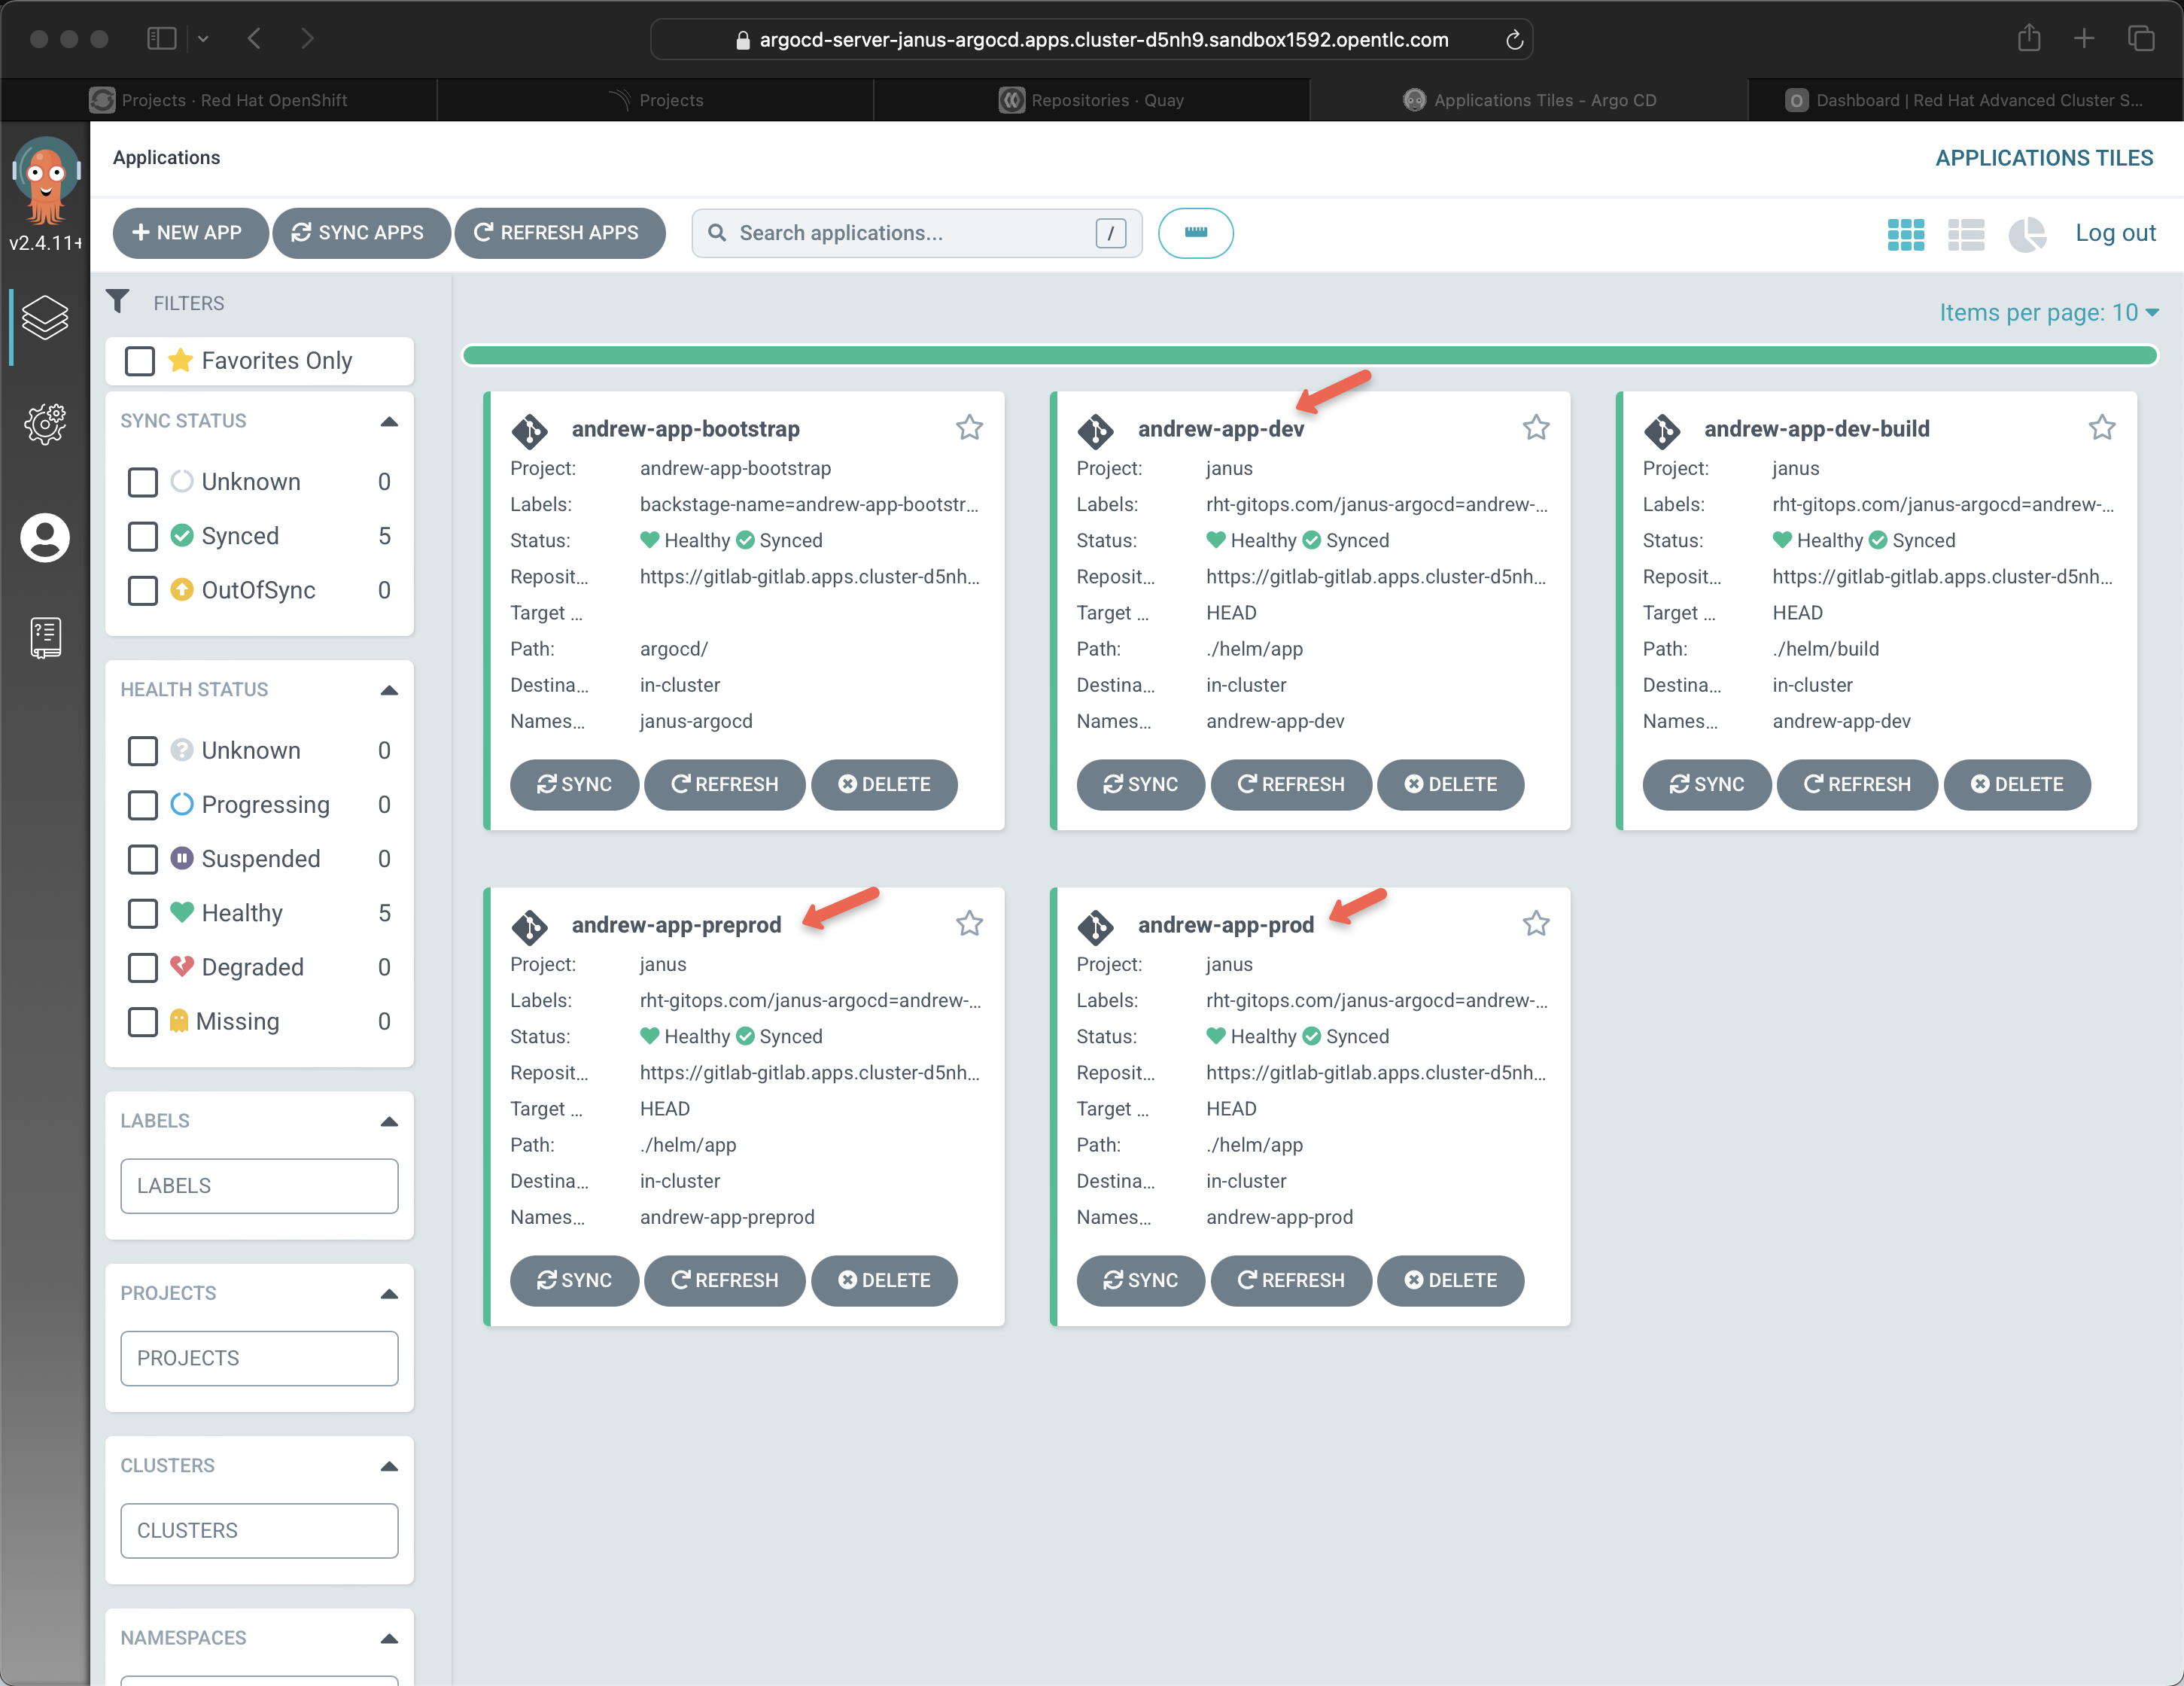Screen dimensions: 2184x1686
Task: Select the tiles grid view icon
Action: tap(1905, 234)
